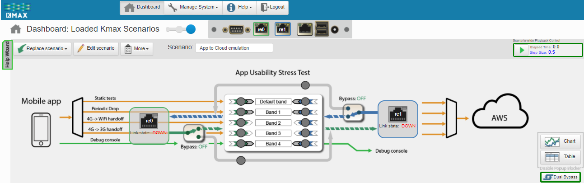
Task: Click the App Usability Stress Test title
Action: (273, 72)
